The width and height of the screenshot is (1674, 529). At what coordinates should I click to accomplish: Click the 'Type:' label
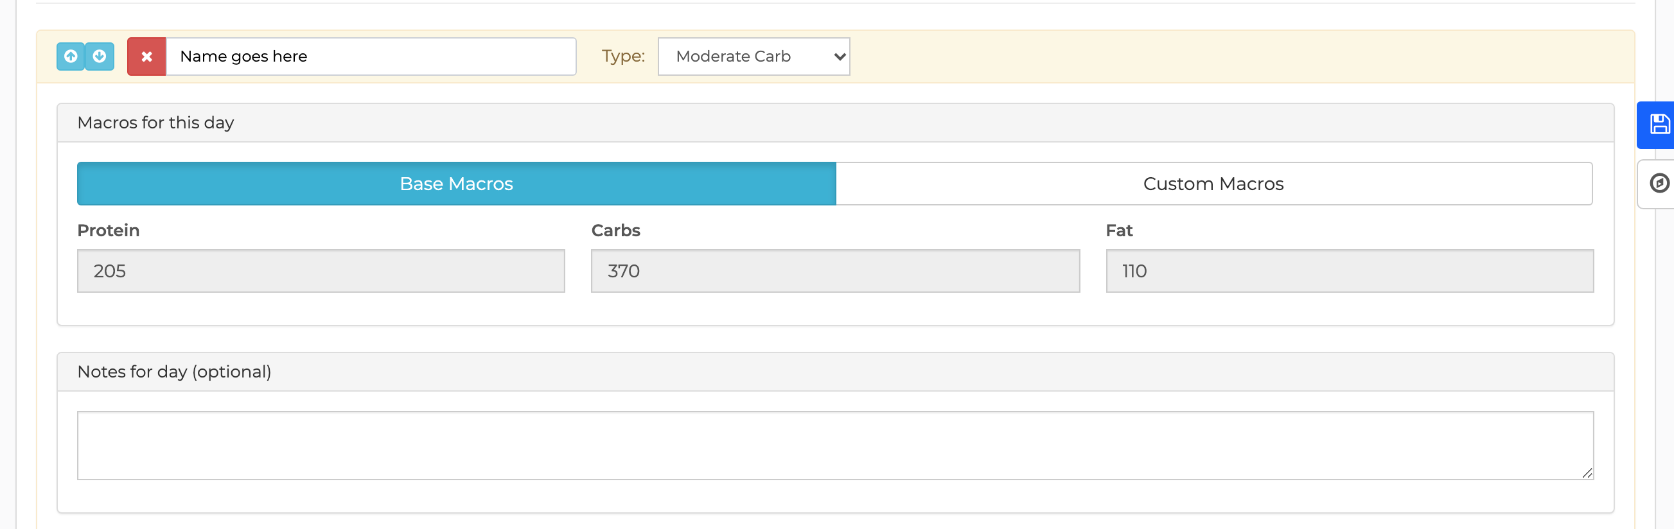click(x=622, y=56)
